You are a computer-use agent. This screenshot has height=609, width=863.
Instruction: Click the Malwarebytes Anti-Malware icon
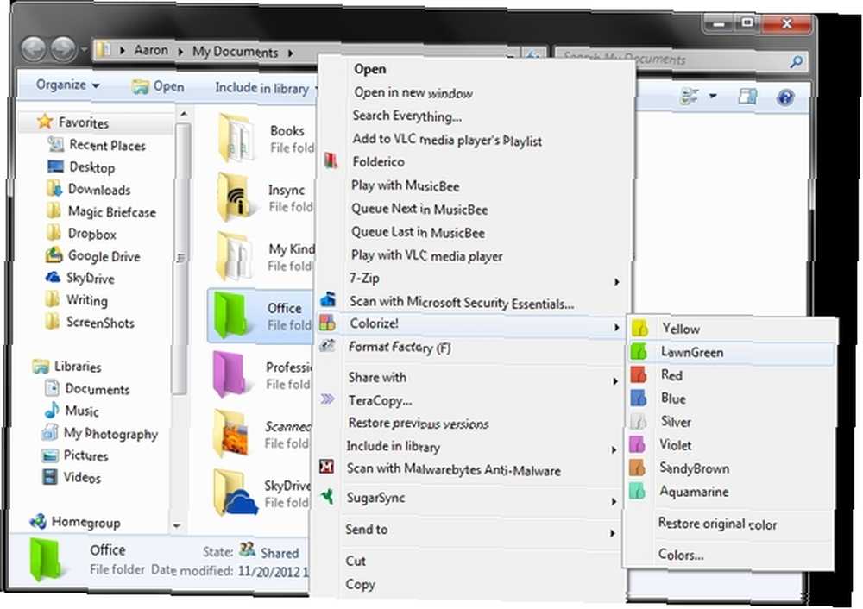pyautogui.click(x=327, y=467)
